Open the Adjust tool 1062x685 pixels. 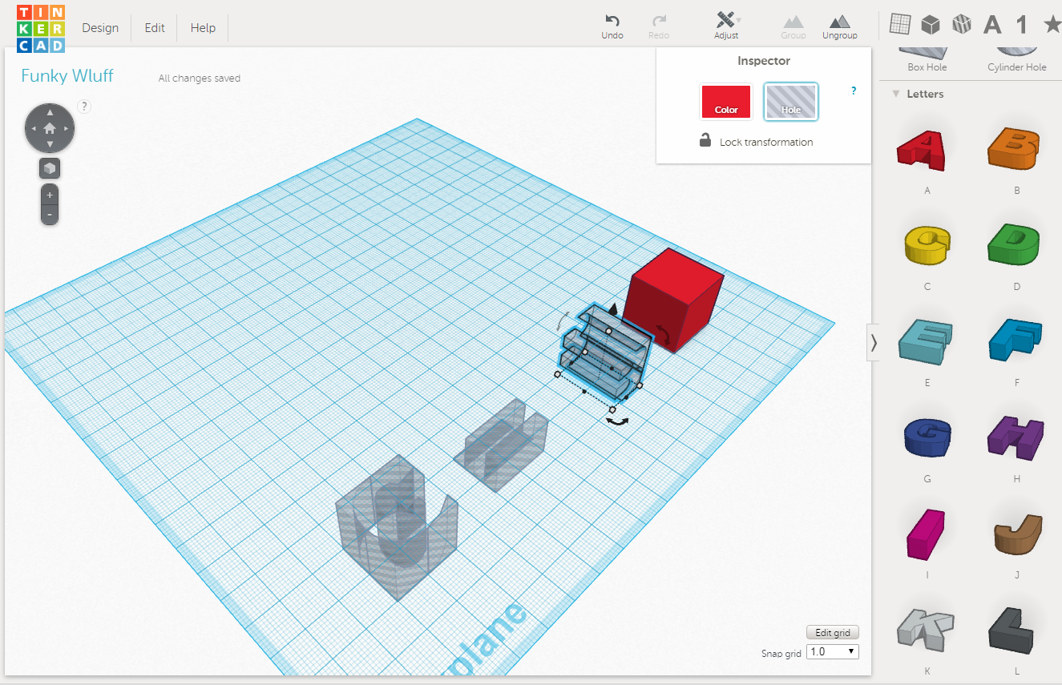pos(726,21)
